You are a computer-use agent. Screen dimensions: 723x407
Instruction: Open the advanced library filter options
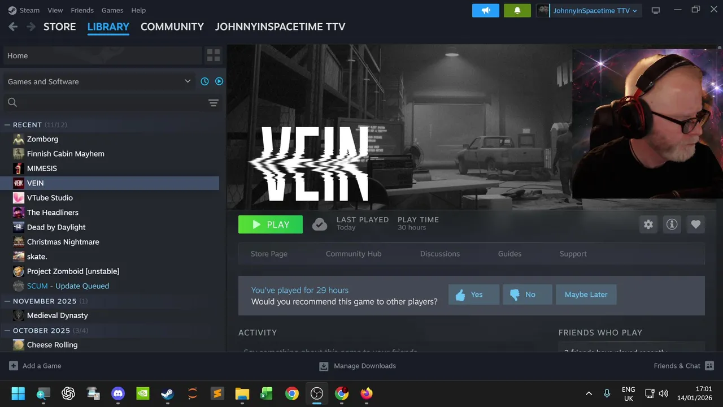[x=214, y=102]
